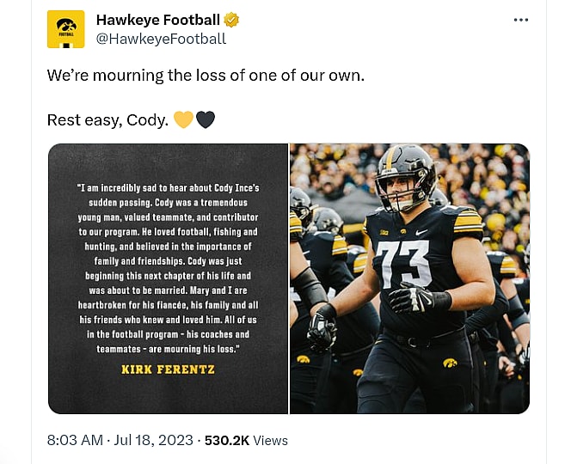Click the quote's last line "mourning his loss"
The height and width of the screenshot is (464, 565).
(x=168, y=349)
